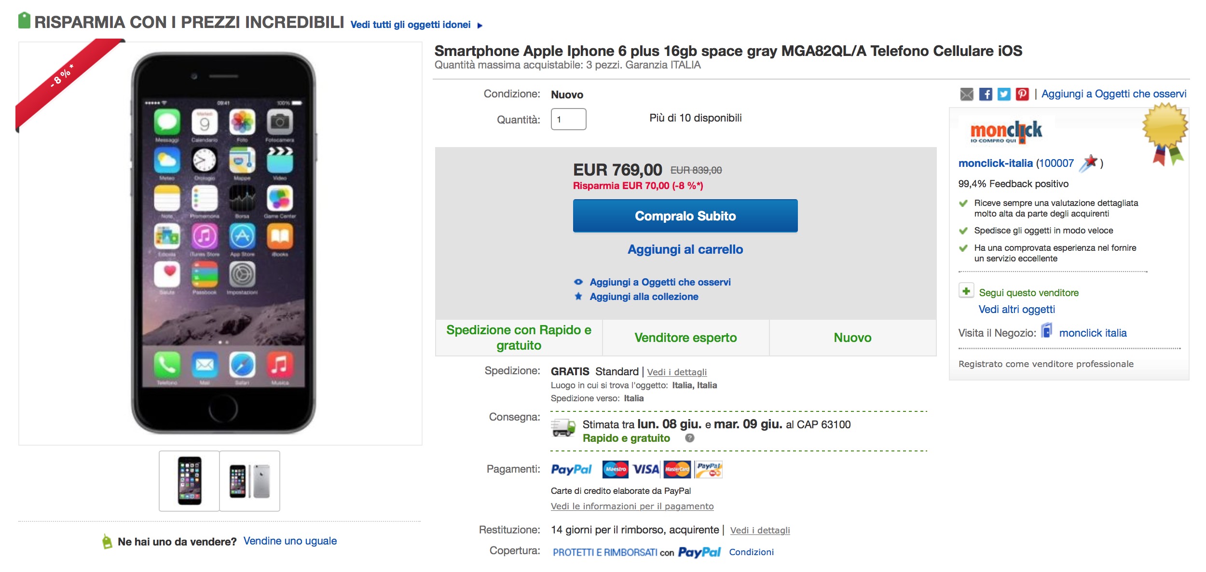Share the listing on Twitter
The height and width of the screenshot is (572, 1206).
click(x=1004, y=94)
